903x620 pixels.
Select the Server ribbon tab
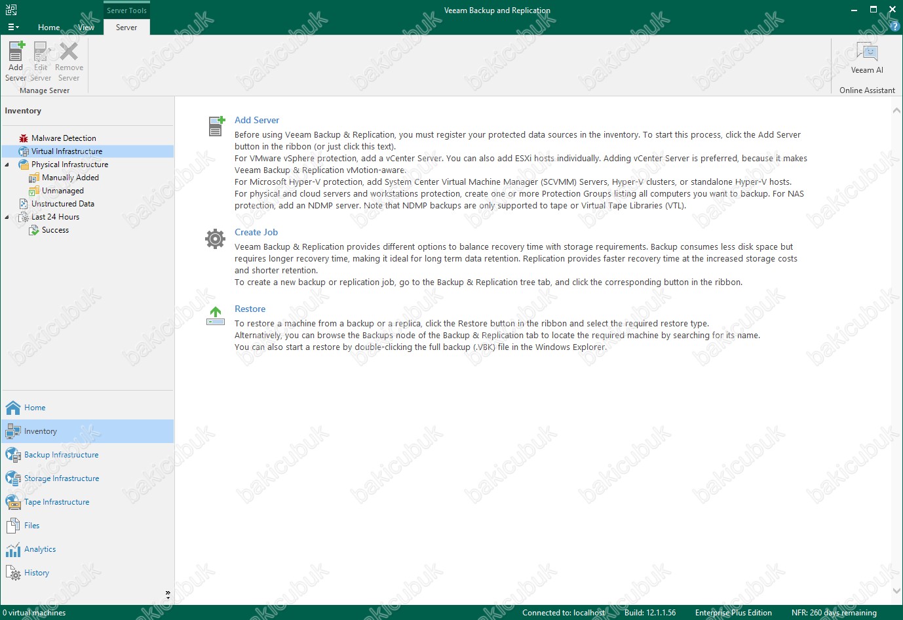pyautogui.click(x=126, y=27)
